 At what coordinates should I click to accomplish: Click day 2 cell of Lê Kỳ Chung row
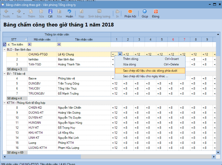(x=128, y=54)
